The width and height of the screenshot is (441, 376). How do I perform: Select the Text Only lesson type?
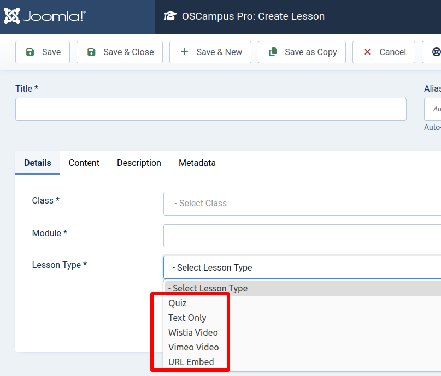[303, 318]
